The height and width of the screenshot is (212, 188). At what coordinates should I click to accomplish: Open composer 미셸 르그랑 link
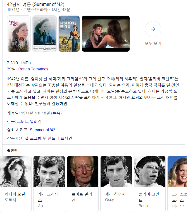tap(31, 138)
